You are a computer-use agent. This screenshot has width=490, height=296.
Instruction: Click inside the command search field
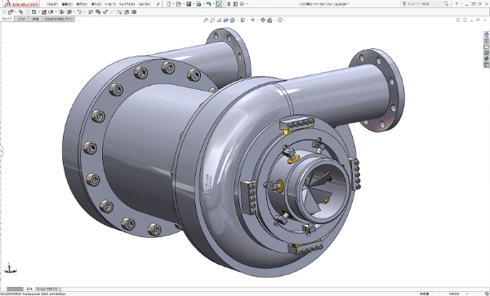[422, 4]
